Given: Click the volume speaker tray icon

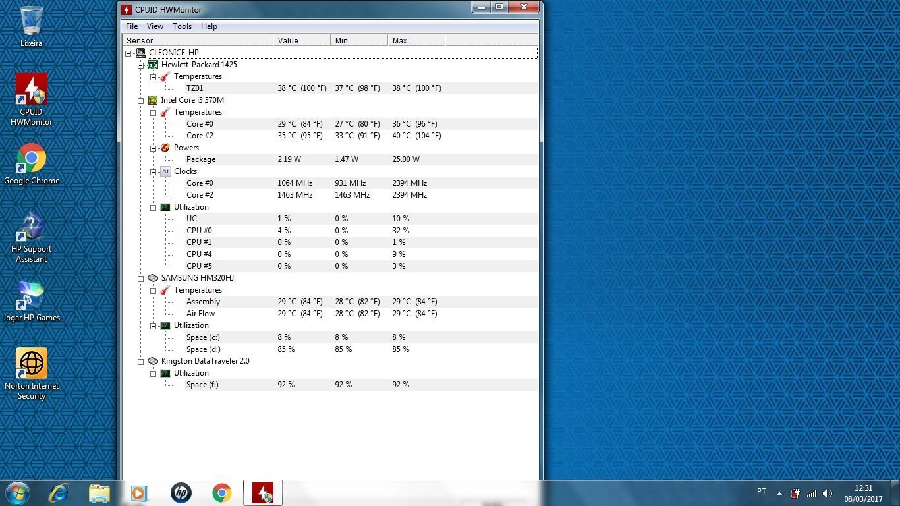Looking at the screenshot, I should click(828, 493).
